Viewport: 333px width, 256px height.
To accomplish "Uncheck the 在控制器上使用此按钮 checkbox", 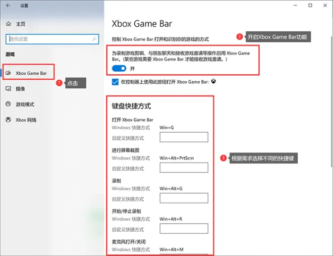I will (115, 82).
